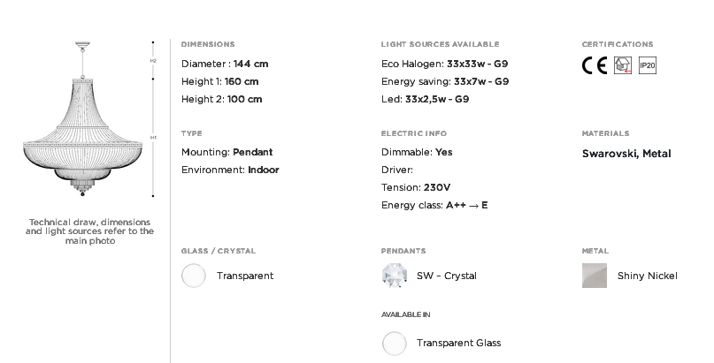
Task: Click the IP20 rating icon
Action: (x=647, y=65)
